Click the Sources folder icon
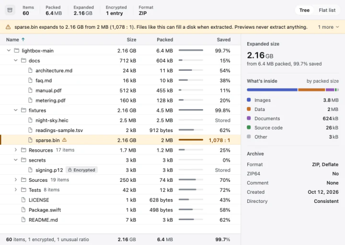The width and height of the screenshot is (345, 245). (x=23, y=180)
